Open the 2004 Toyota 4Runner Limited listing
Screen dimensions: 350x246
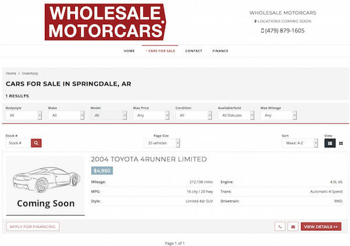pyautogui.click(x=149, y=159)
